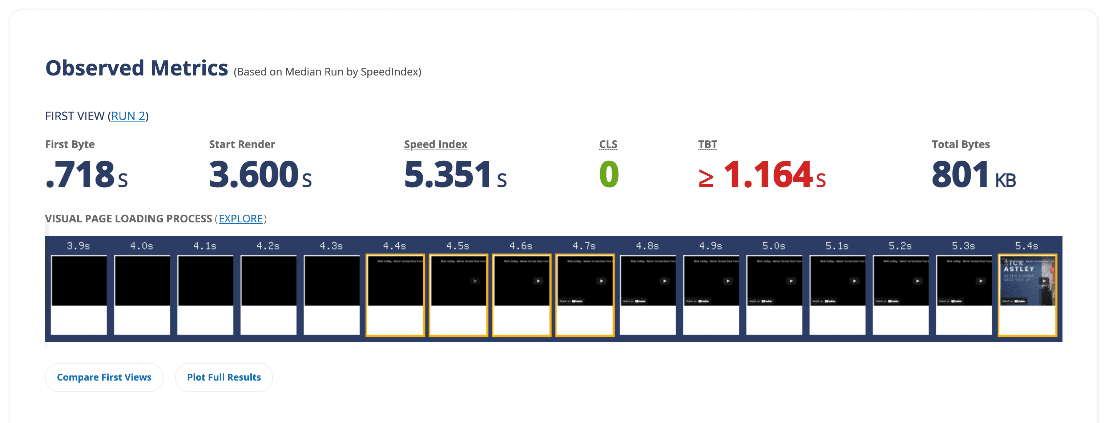Select the 4.1s filmstrip frame
The image size is (1109, 423).
[205, 295]
